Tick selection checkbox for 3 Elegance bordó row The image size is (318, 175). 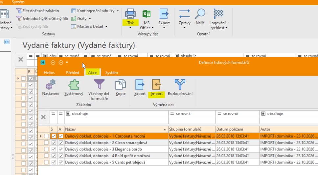(x=46, y=149)
